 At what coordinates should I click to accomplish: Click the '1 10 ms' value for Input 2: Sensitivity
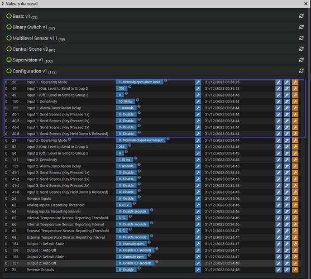pos(125,160)
